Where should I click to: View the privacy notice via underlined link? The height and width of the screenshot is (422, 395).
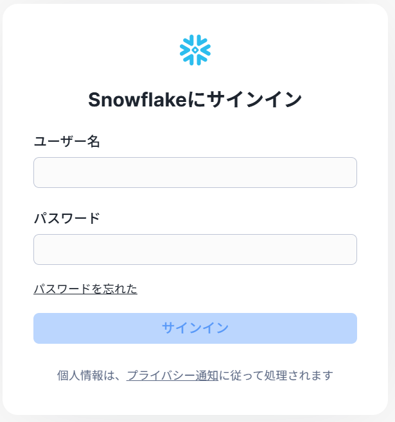172,375
